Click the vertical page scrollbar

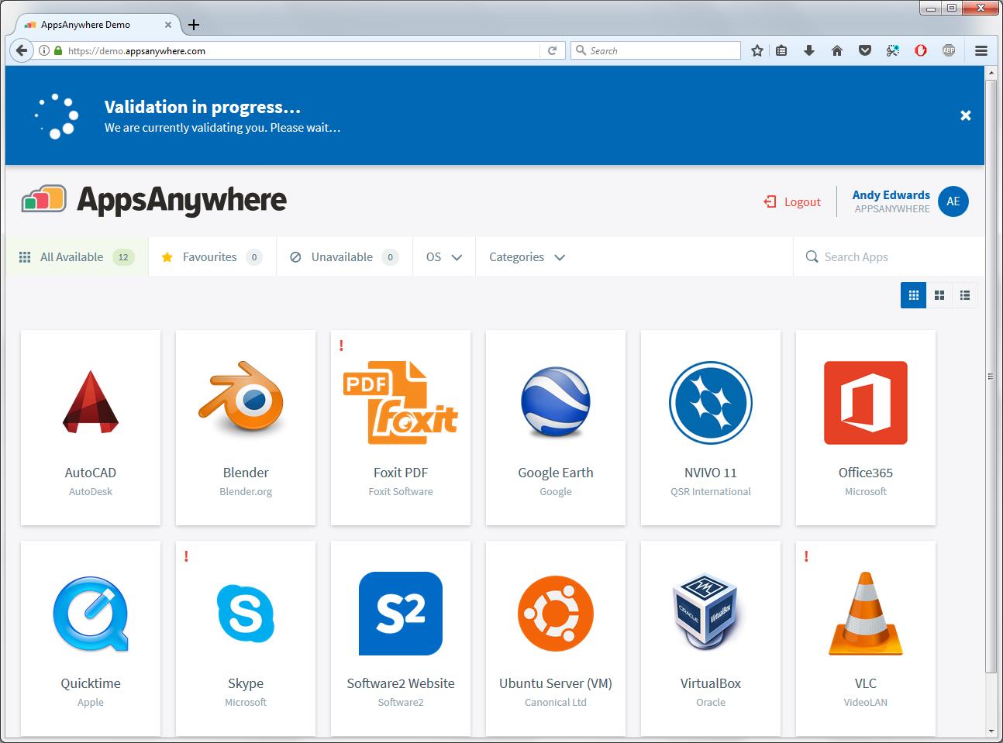[991, 376]
